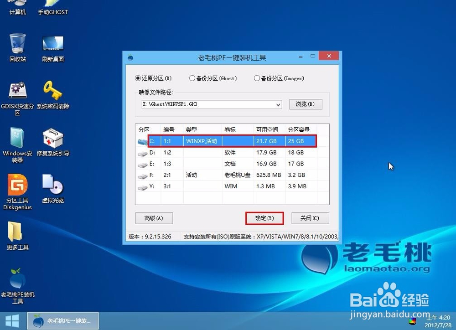Click the D: drive icon in the partition list
This screenshot has height=330, width=456.
[x=142, y=153]
